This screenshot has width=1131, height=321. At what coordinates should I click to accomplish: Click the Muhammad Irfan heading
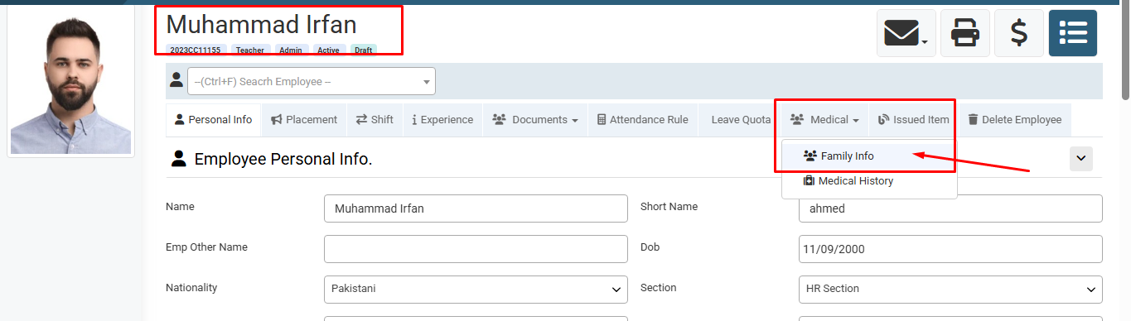(261, 25)
